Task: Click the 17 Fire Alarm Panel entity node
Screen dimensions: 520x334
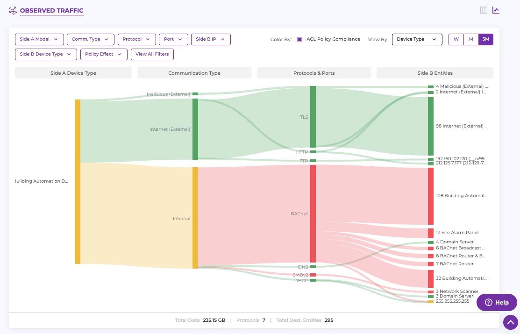Action: pyautogui.click(x=430, y=232)
